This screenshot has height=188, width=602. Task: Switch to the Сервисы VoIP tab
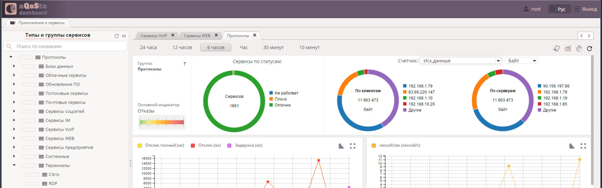click(x=154, y=36)
